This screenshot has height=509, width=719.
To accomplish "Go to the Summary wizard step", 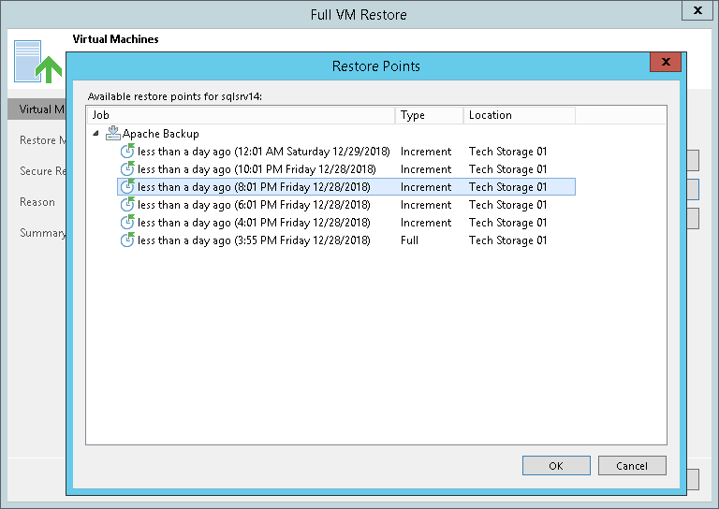I will pyautogui.click(x=43, y=233).
